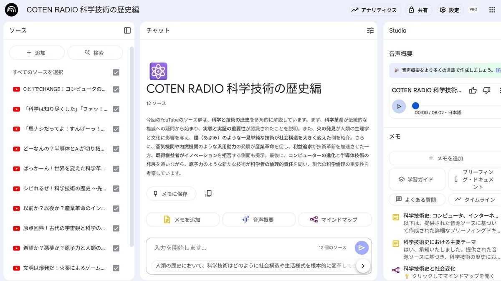Play the COTEN RADIO audio overview
Image resolution: width=501 pixels, height=281 pixels.
click(399, 106)
